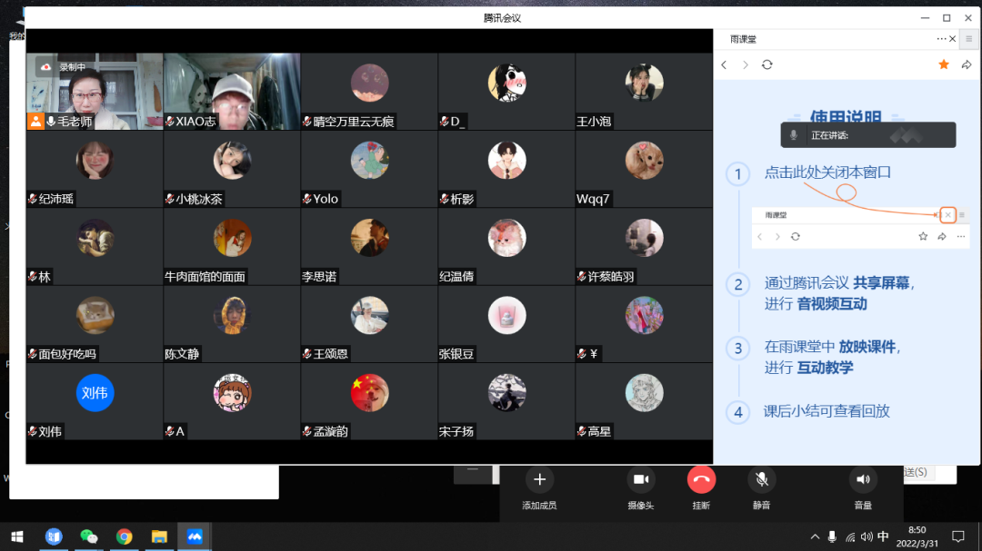Select the Wqq7 participant avatar

tap(644, 160)
